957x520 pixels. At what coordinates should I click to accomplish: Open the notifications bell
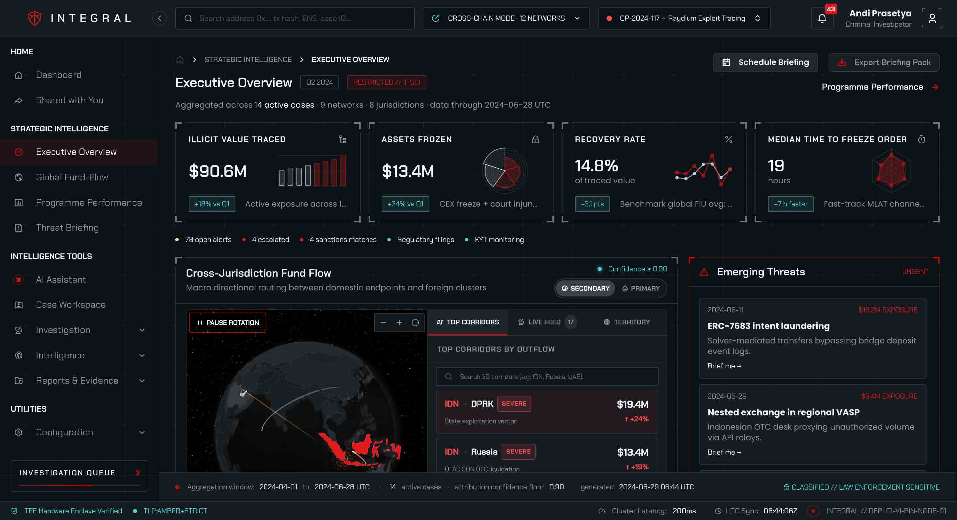pyautogui.click(x=822, y=18)
